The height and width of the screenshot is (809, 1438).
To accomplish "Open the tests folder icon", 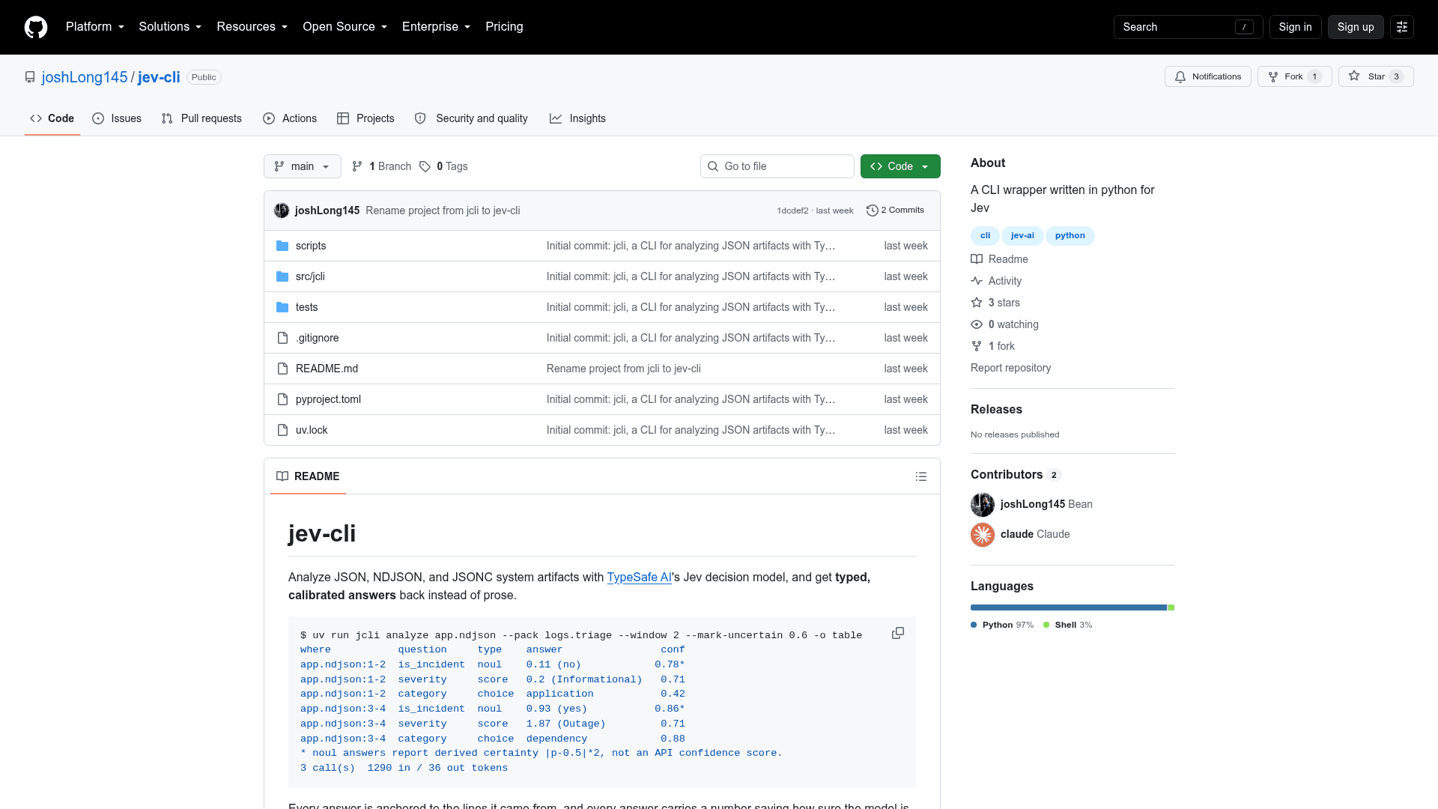I will point(282,307).
